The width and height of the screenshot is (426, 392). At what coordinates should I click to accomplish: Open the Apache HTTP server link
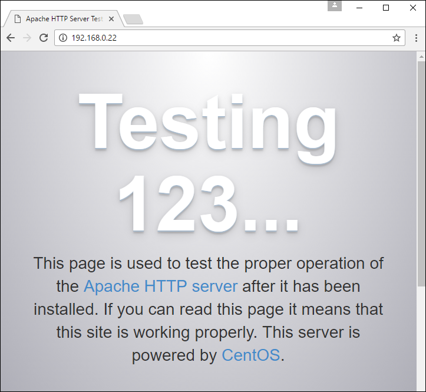(x=161, y=286)
